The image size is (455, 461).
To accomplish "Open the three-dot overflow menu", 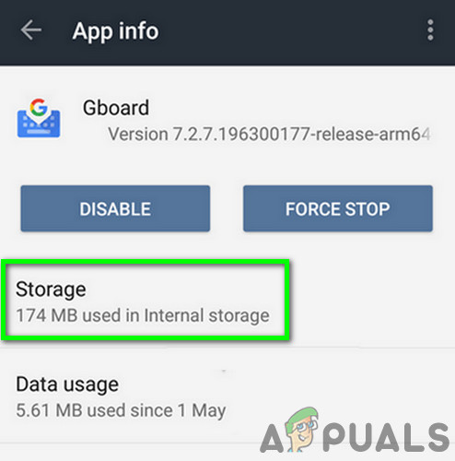I will [x=430, y=30].
